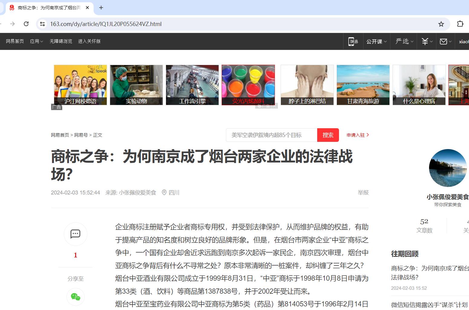The height and width of the screenshot is (310, 469).
Task: Click the comment count number 1
Action: pyautogui.click(x=76, y=255)
